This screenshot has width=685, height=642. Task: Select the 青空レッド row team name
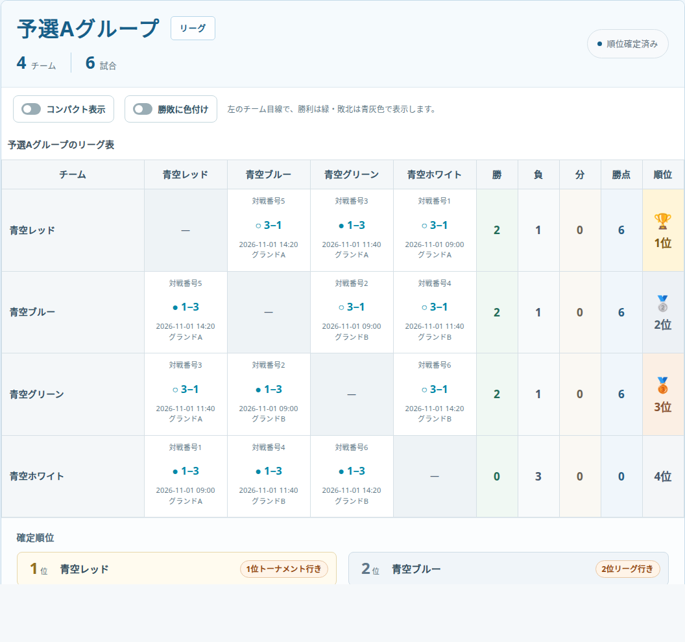tap(32, 230)
